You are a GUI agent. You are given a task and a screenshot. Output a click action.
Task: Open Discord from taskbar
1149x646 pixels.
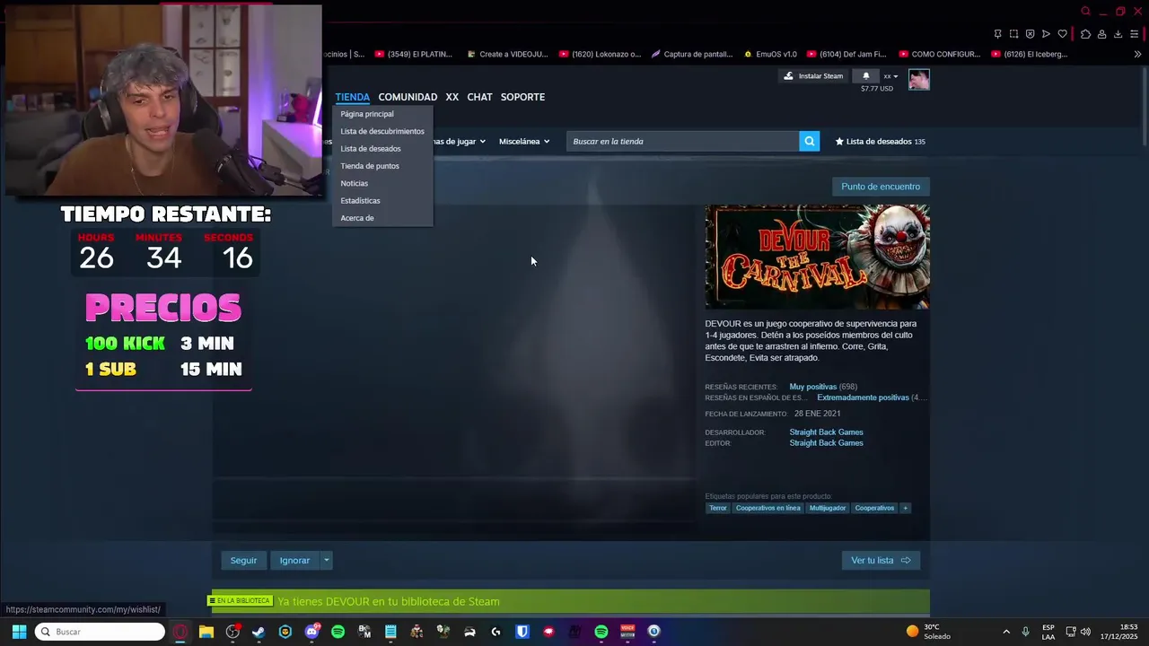pos(311,632)
